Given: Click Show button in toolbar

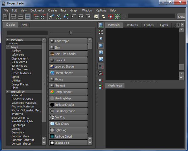Looking at the screenshot, I should coord(181,17).
